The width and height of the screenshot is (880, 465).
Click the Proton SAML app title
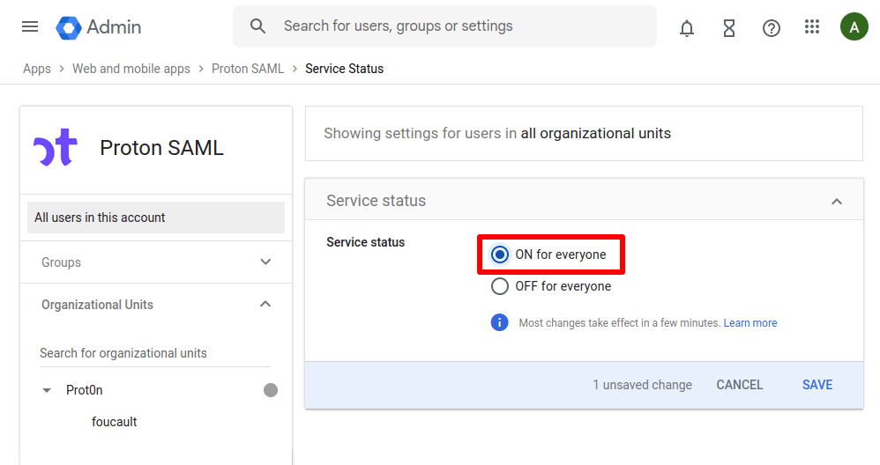(x=161, y=148)
